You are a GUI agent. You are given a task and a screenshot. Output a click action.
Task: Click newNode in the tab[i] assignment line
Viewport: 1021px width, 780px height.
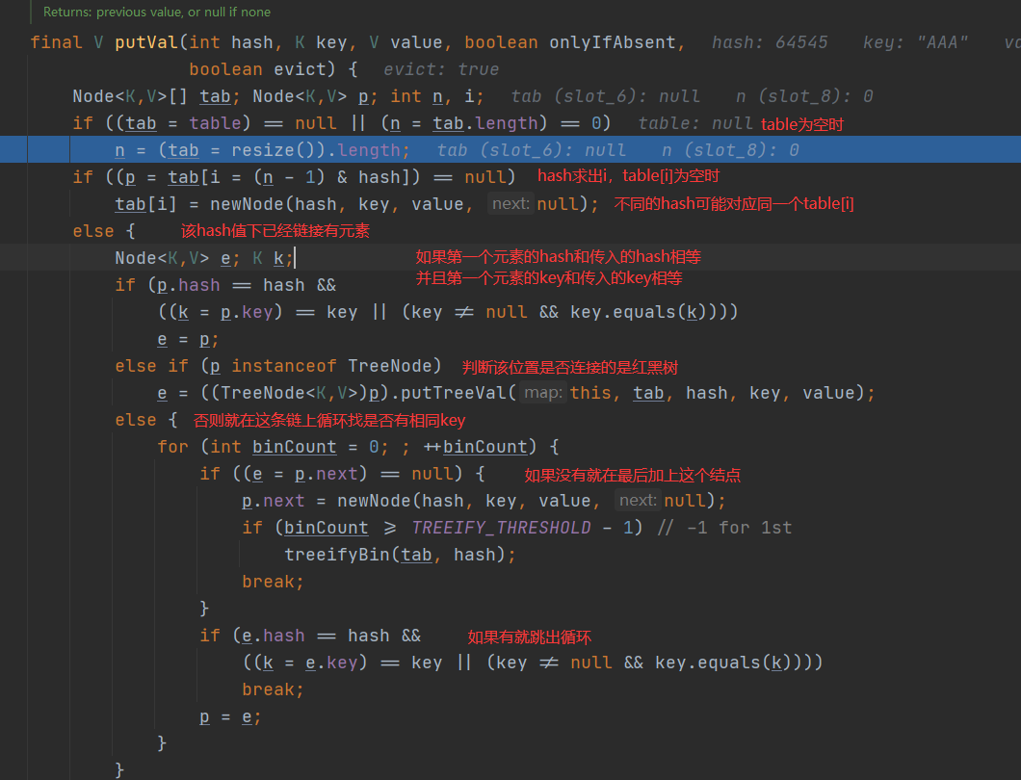[247, 204]
